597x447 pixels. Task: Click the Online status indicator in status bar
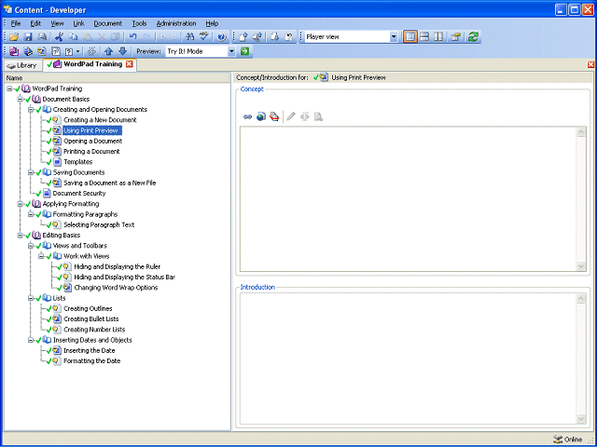tap(568, 440)
